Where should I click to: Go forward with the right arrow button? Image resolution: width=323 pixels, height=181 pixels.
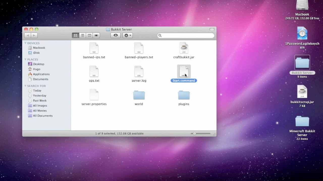[34, 35]
